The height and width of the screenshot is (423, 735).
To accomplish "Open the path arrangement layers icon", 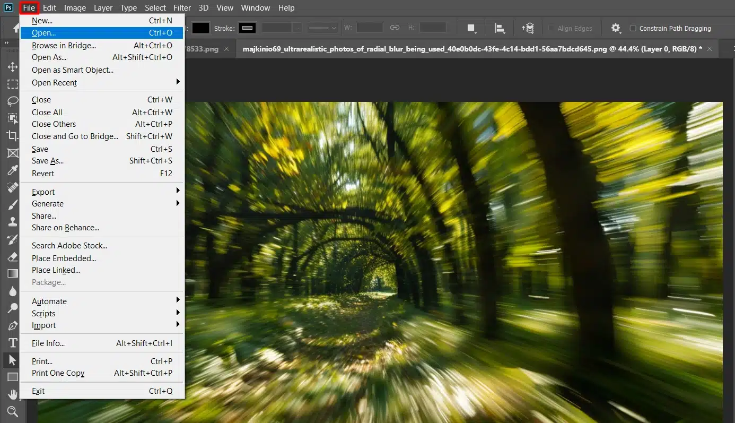I will click(x=528, y=28).
